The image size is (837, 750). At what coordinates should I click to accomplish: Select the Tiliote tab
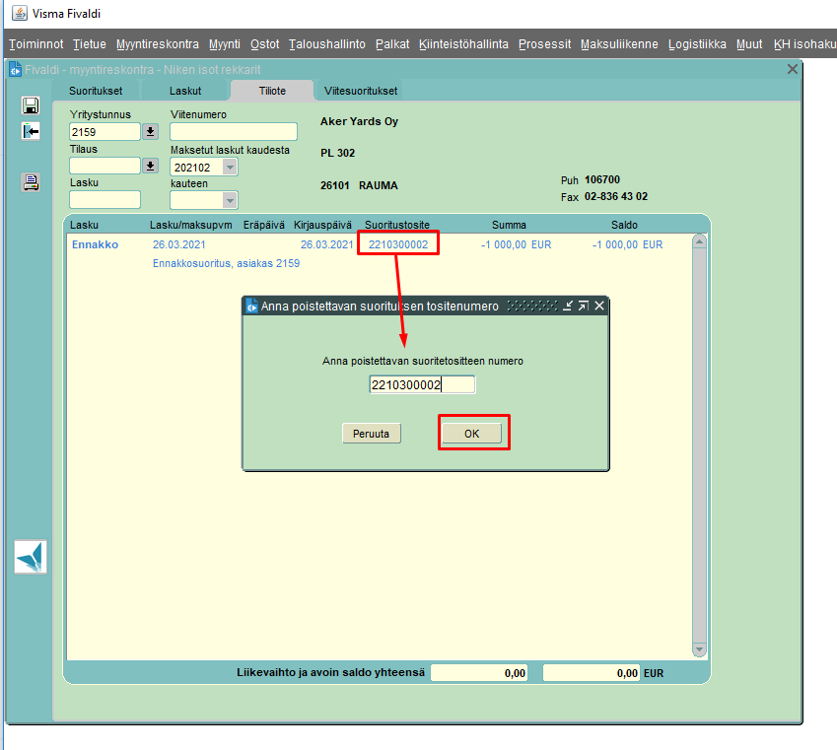pos(272,91)
